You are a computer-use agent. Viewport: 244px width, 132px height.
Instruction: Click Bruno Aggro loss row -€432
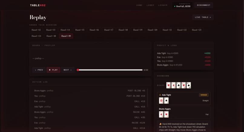[x=184, y=65]
